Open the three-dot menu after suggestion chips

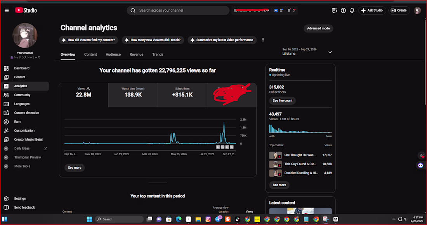point(263,40)
